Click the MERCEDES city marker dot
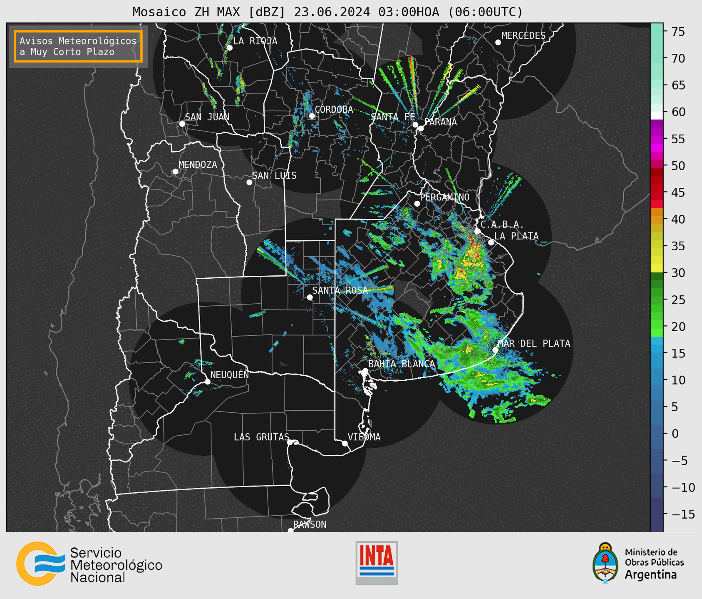The image size is (702, 599). (498, 42)
